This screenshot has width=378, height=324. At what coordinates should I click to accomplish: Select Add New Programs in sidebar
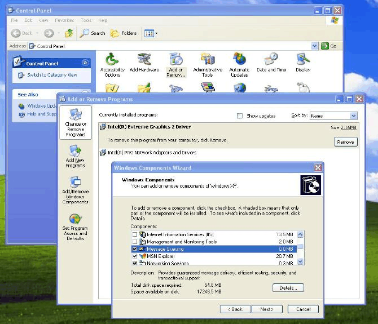click(75, 156)
